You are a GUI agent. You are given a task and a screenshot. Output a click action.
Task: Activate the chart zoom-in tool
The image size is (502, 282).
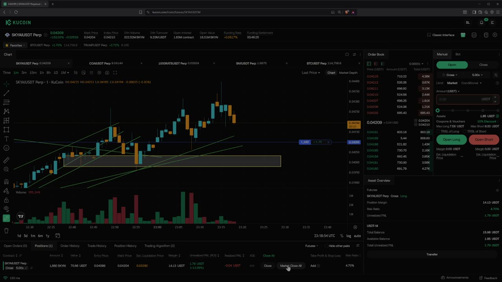coord(6,169)
